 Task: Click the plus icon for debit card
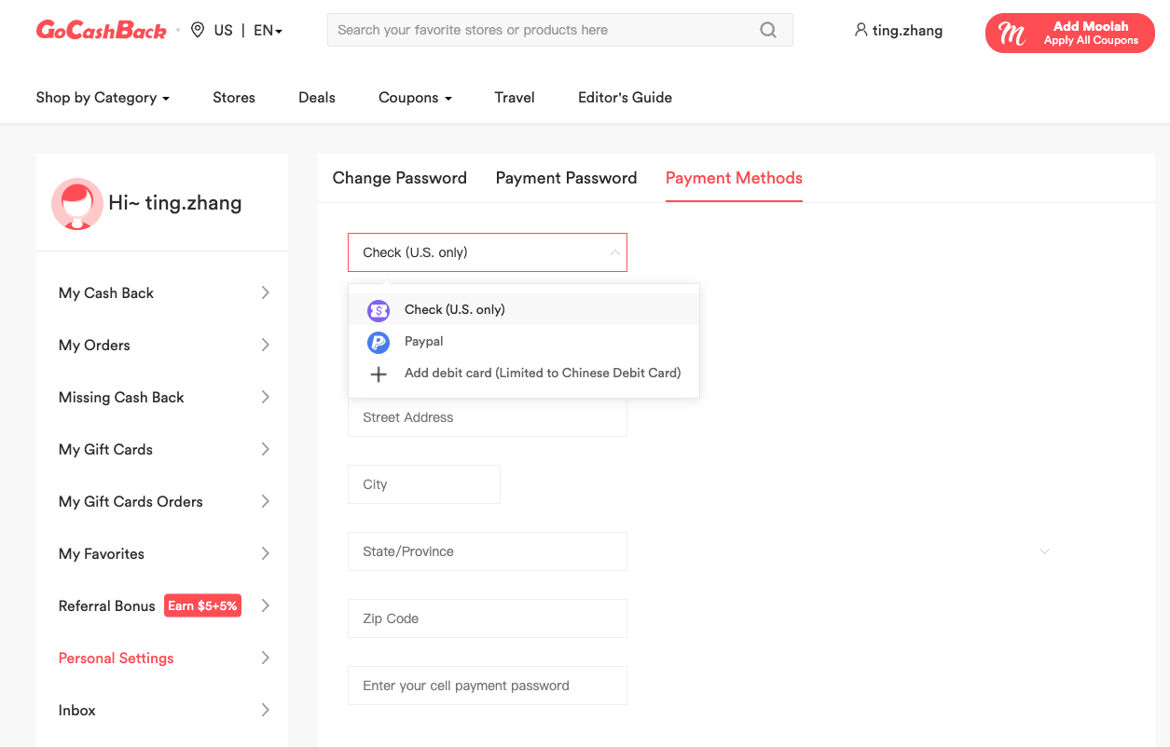(x=378, y=374)
